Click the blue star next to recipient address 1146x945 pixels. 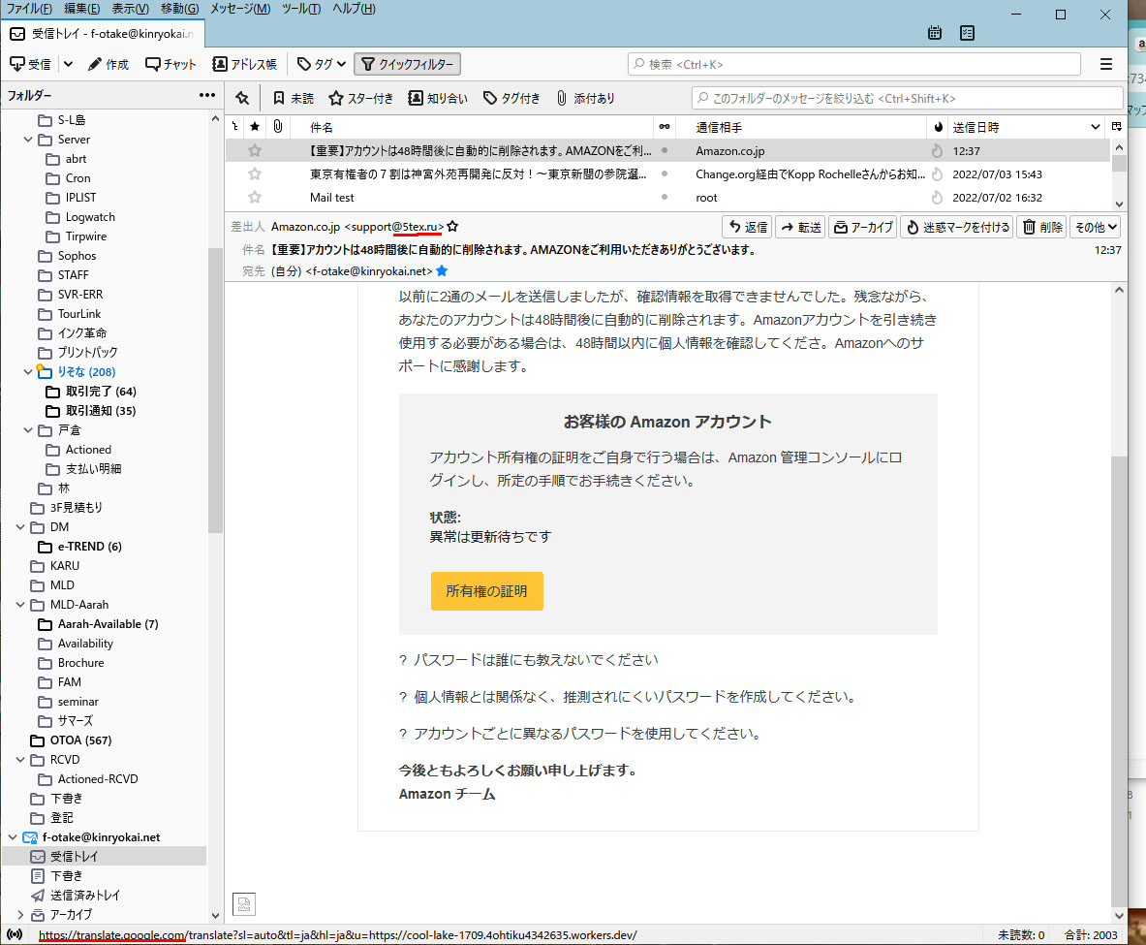[442, 270]
